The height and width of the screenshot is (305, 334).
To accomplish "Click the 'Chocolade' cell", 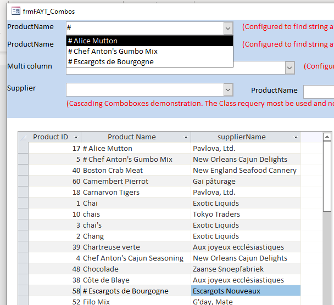I will coord(136,269).
